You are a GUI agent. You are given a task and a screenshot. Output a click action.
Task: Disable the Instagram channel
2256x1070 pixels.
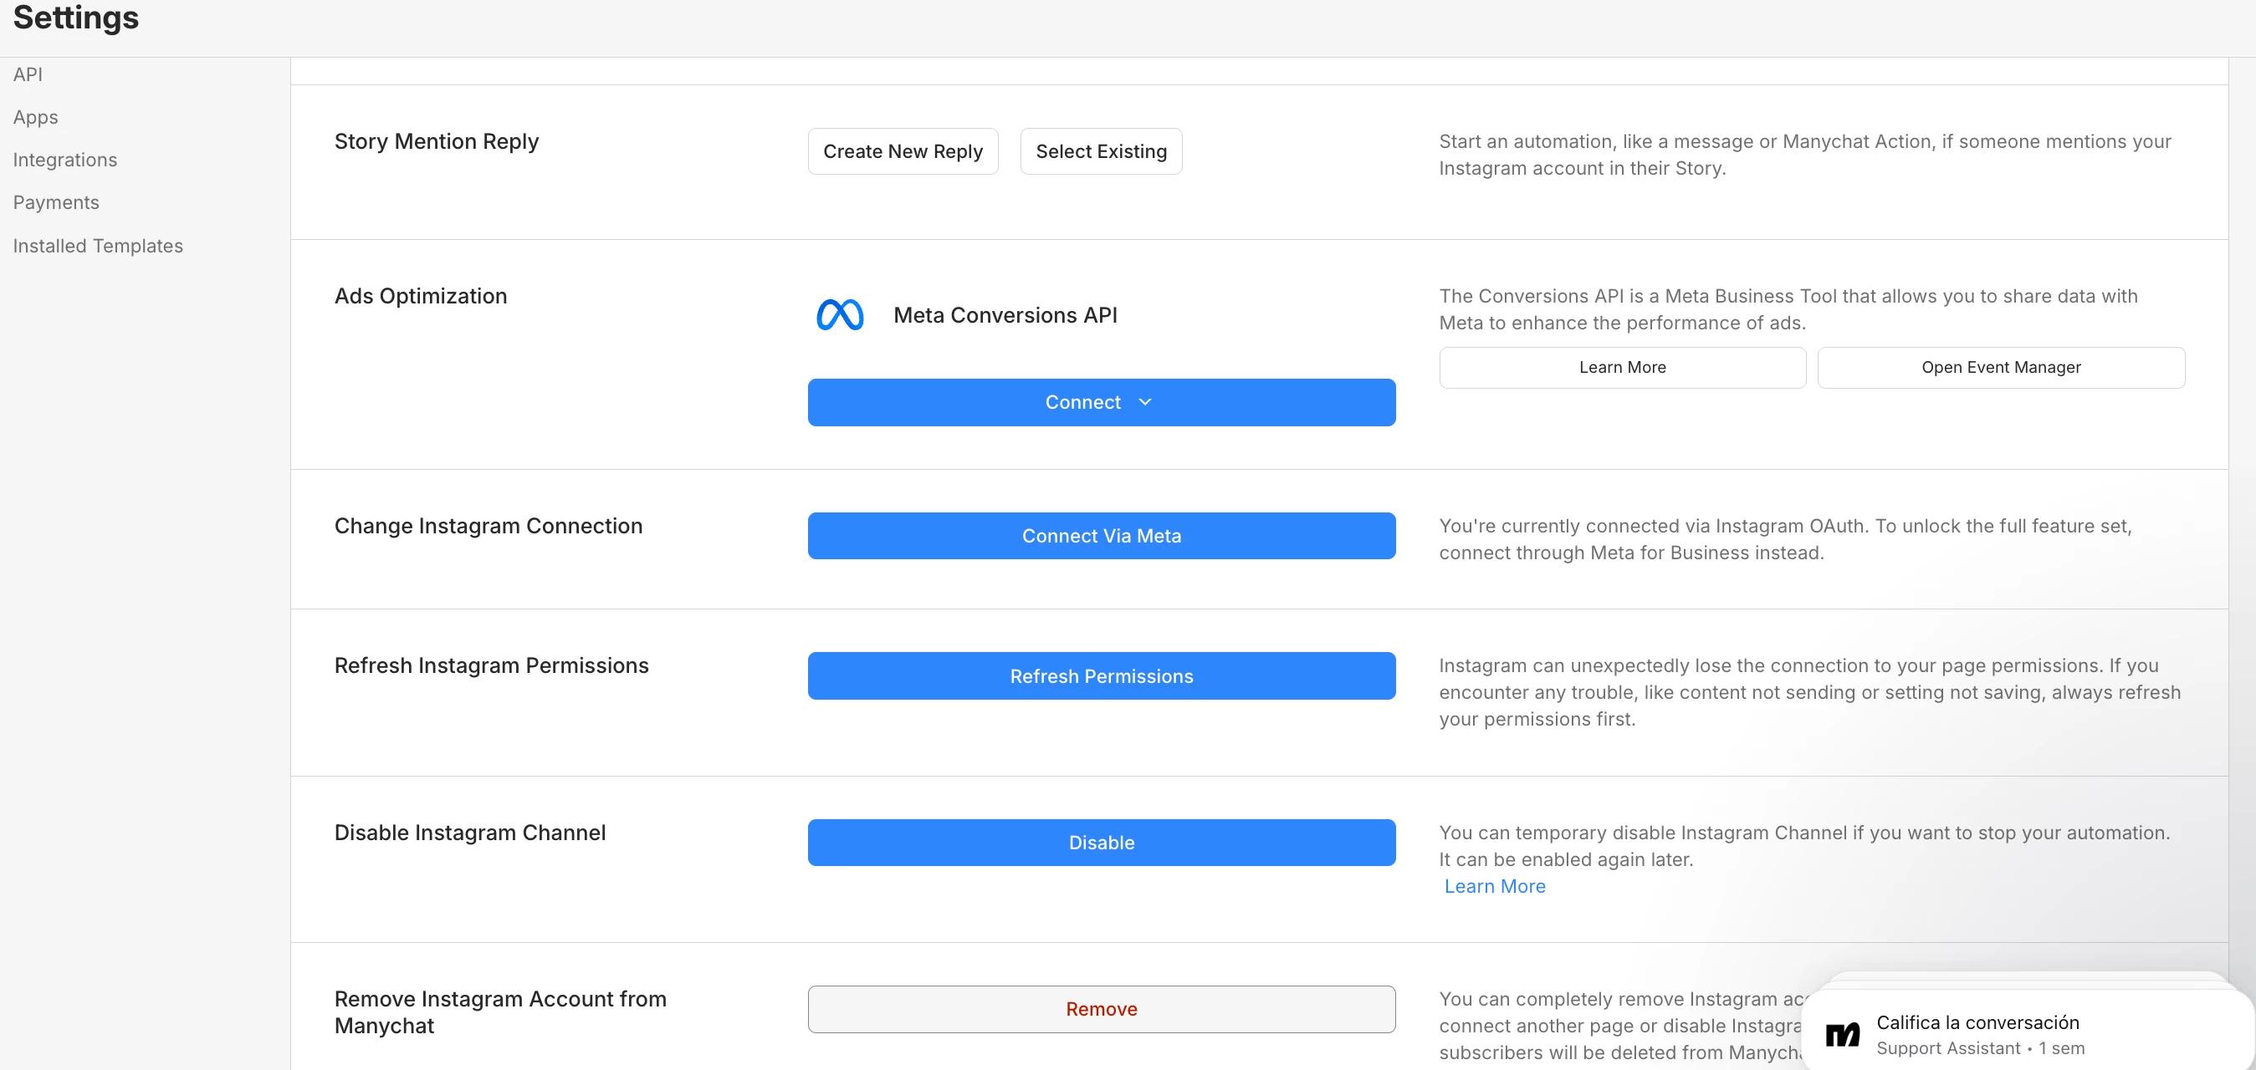[1101, 843]
